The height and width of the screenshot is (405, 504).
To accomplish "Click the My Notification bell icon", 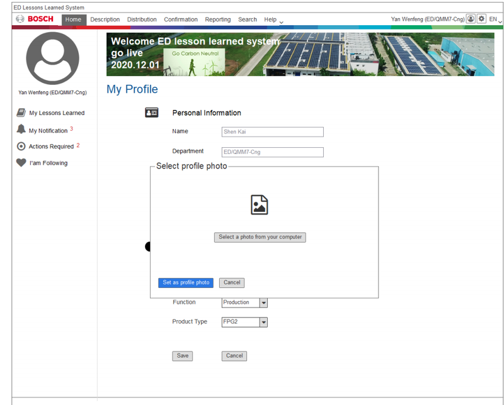I will [21, 129].
